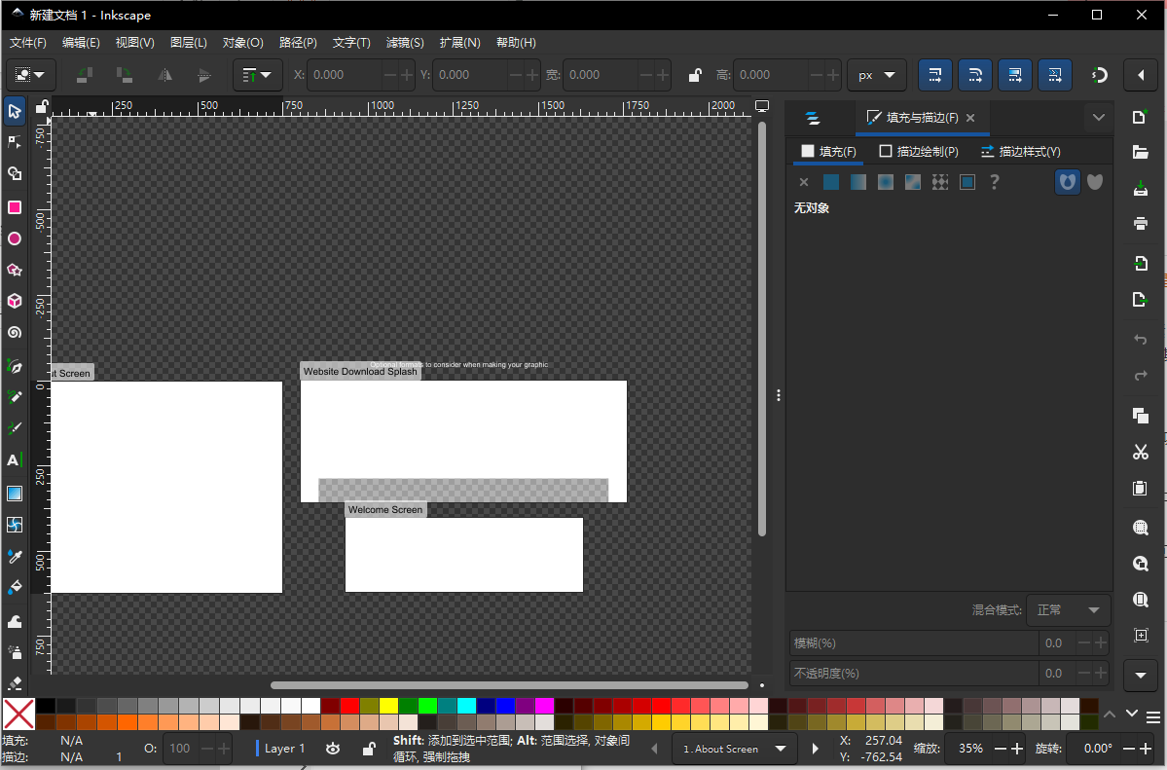Open the 滤镜(S) menu
The height and width of the screenshot is (770, 1167).
(405, 43)
